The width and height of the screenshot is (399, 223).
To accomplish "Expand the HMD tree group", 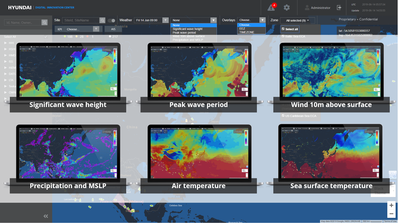I will 6,55.
